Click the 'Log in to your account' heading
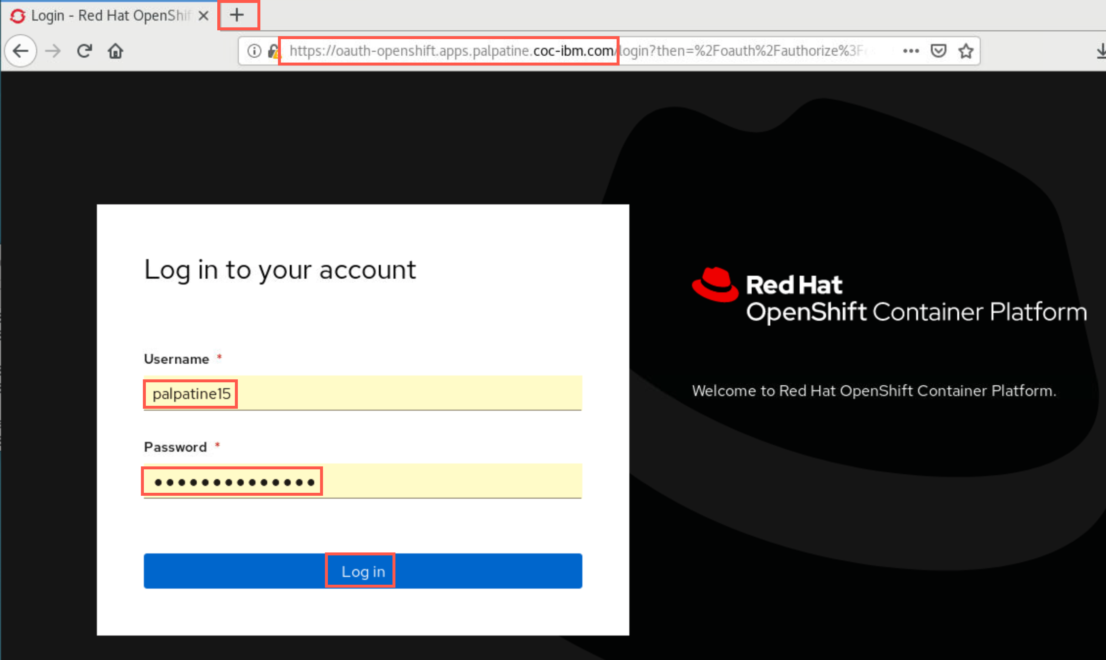The width and height of the screenshot is (1106, 660). coord(280,270)
